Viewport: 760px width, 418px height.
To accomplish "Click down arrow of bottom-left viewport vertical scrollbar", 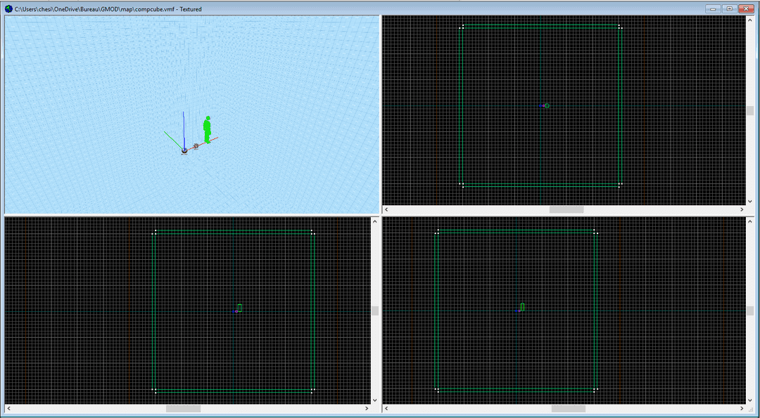I will [375, 400].
